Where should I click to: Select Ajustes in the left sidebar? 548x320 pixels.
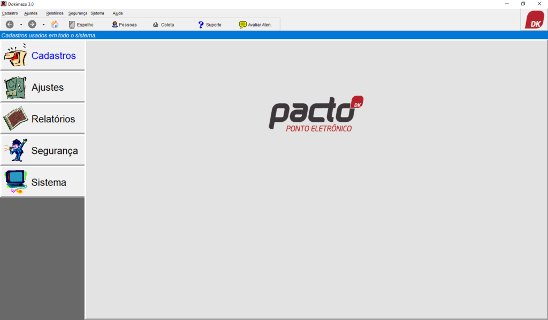pos(42,87)
